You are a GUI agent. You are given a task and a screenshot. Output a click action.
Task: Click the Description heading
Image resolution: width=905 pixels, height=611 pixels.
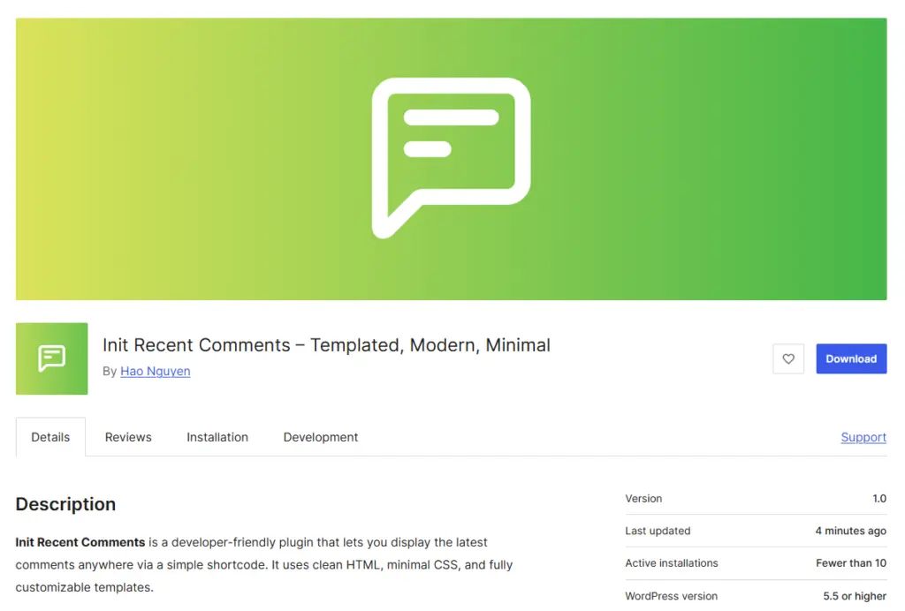(65, 504)
